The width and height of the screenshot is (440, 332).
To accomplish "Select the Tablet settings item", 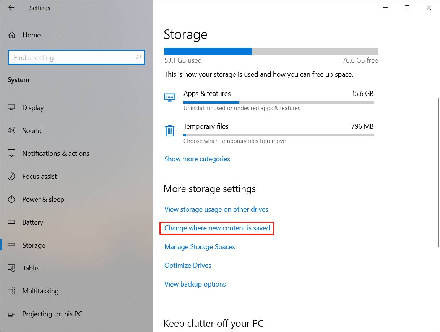I will pos(31,268).
